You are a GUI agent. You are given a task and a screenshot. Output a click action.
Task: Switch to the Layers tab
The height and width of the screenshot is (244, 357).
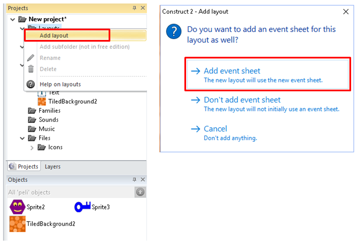(x=53, y=167)
